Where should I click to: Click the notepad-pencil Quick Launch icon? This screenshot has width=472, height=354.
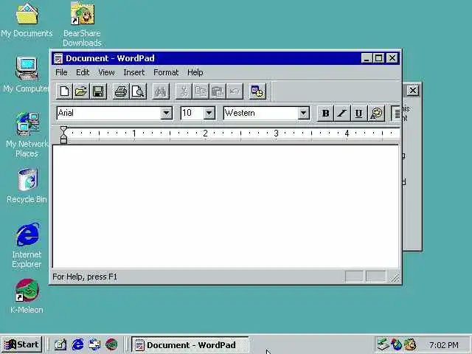[60, 344]
